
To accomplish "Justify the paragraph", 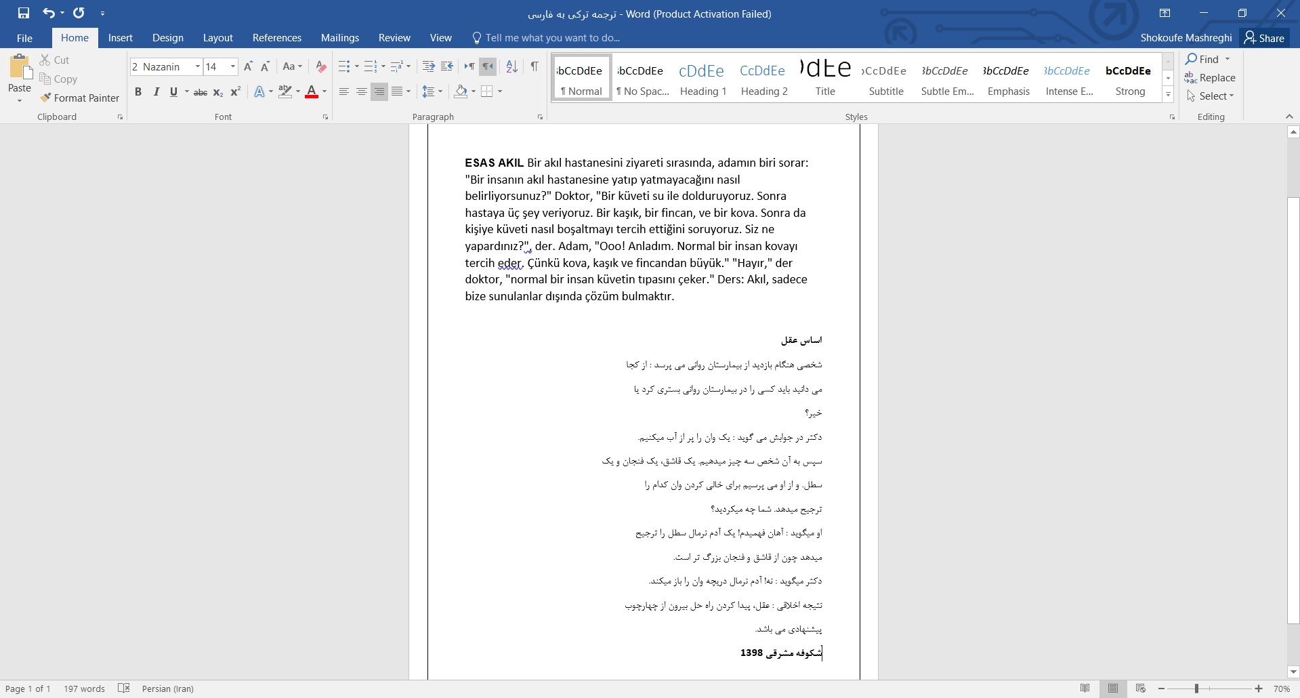I will click(397, 91).
